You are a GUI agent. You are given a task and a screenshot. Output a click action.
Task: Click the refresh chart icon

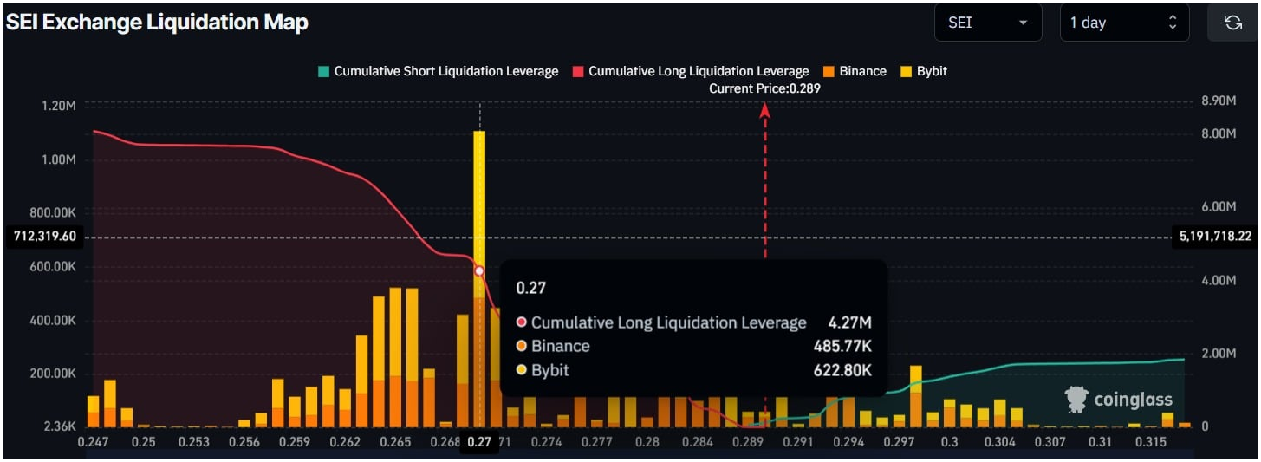pyautogui.click(x=1232, y=23)
